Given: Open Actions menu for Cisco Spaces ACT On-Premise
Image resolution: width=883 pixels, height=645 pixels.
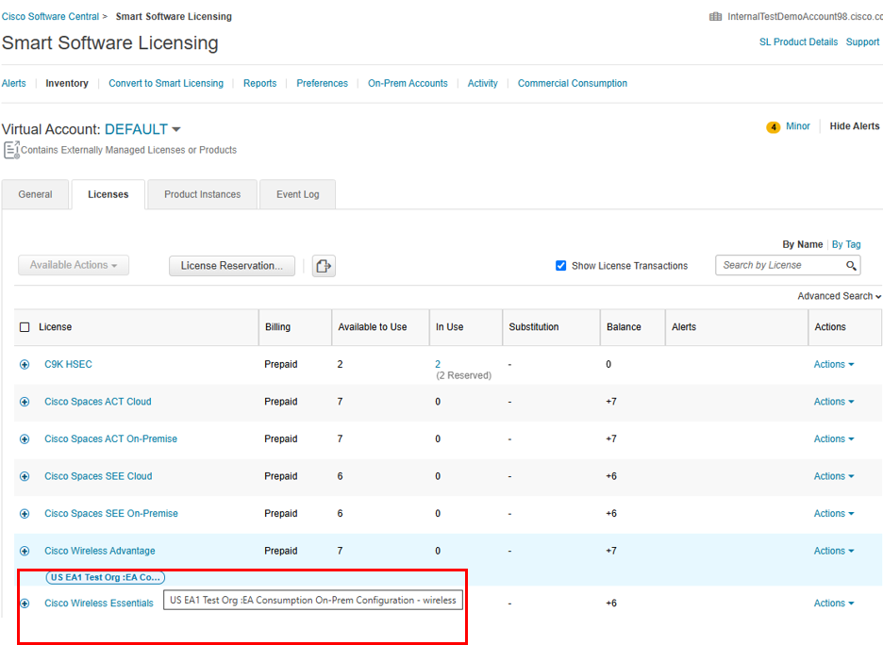Looking at the screenshot, I should click(834, 438).
